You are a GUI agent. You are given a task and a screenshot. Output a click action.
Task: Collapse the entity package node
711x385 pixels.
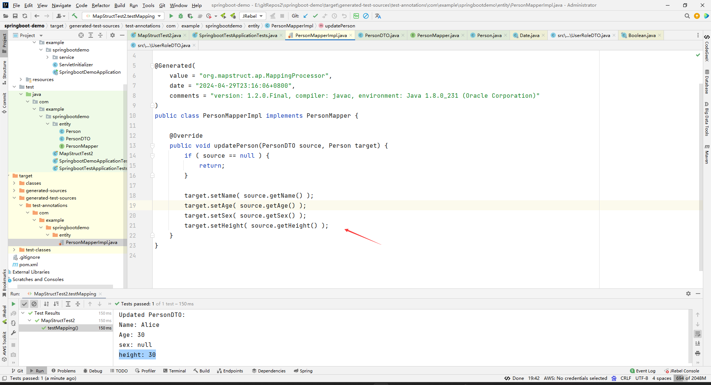click(47, 124)
